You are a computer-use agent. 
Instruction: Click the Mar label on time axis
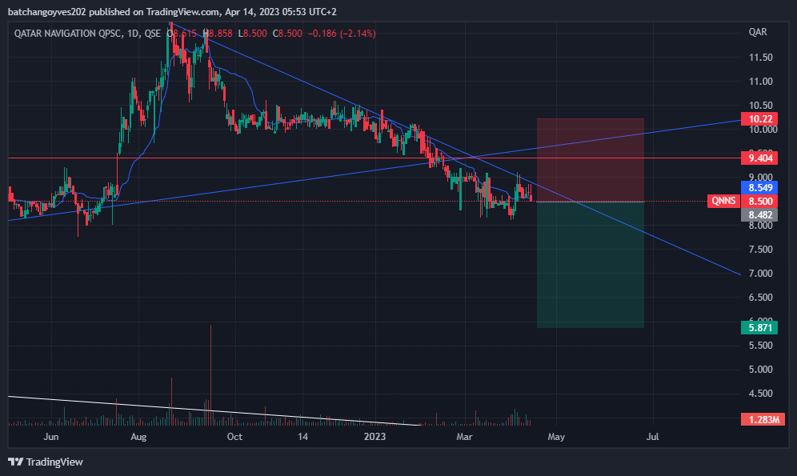click(464, 437)
